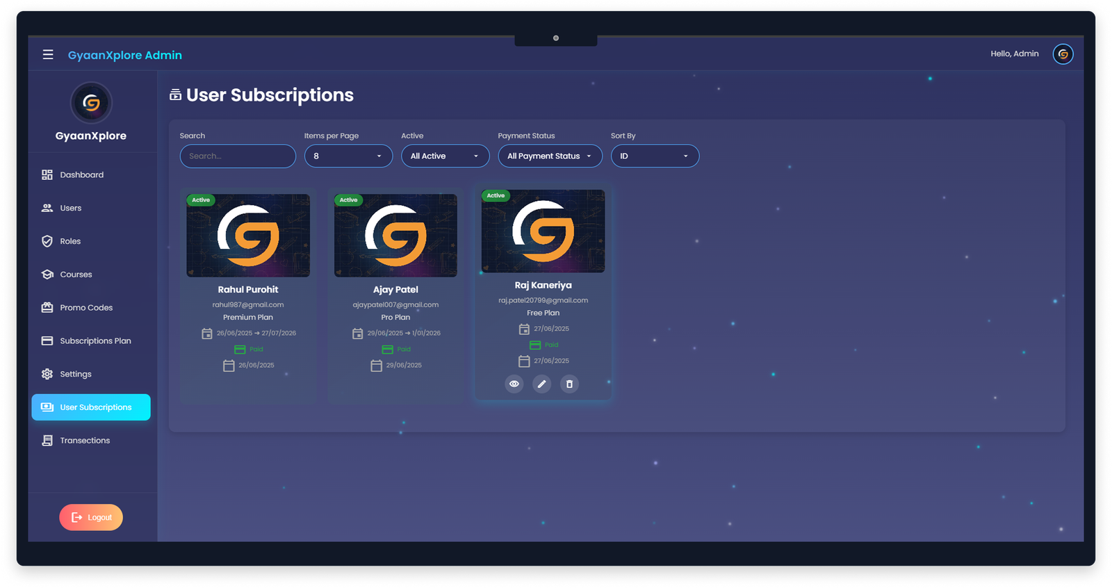Click Premium Plan label
Image resolution: width=1112 pixels, height=588 pixels.
(248, 318)
